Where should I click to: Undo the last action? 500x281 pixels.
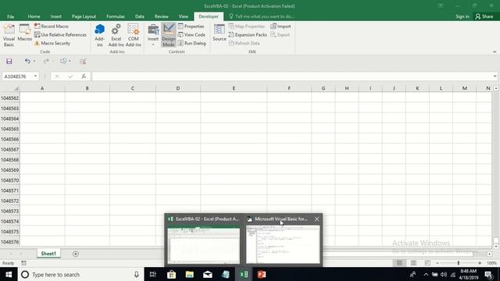tap(27, 61)
